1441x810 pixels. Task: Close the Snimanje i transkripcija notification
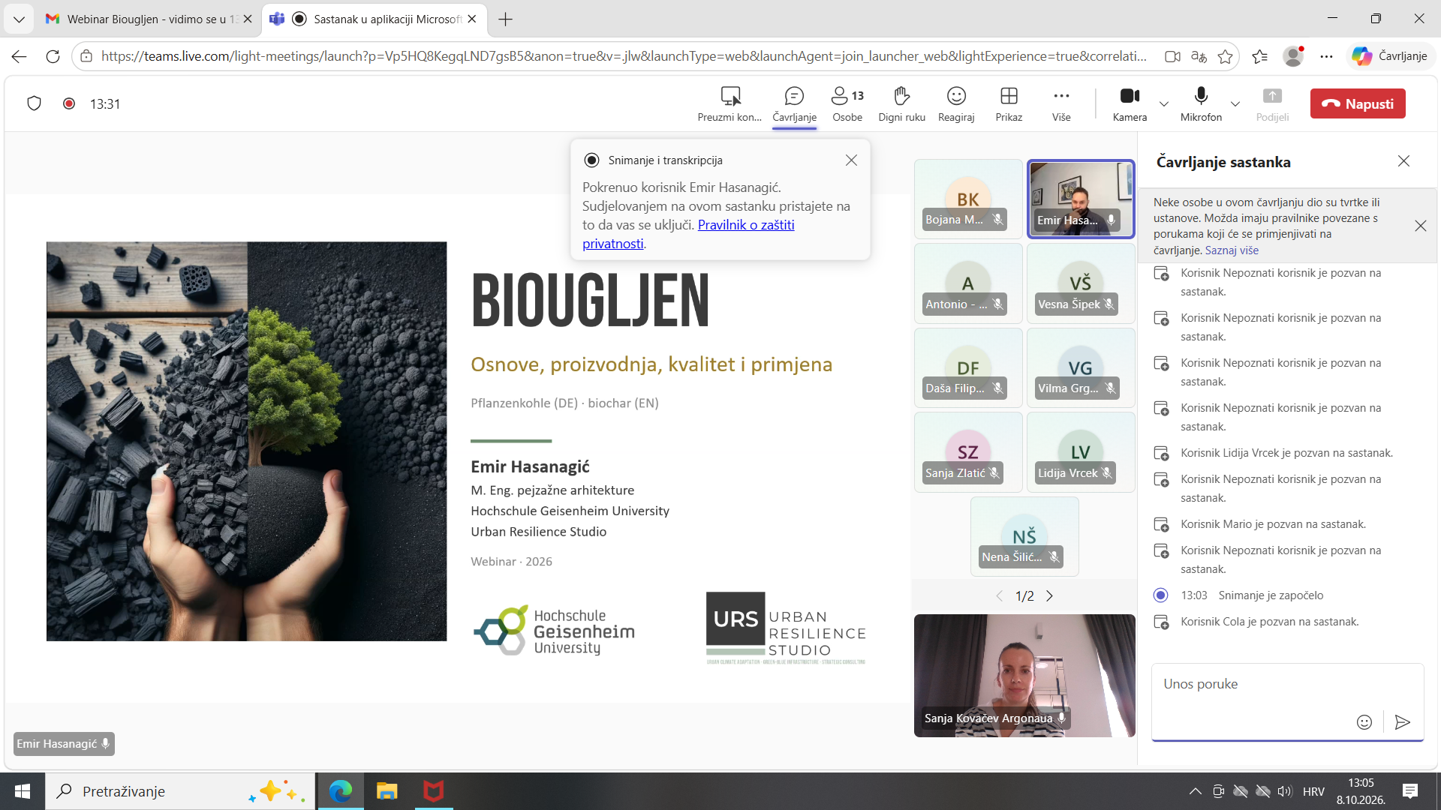click(851, 160)
